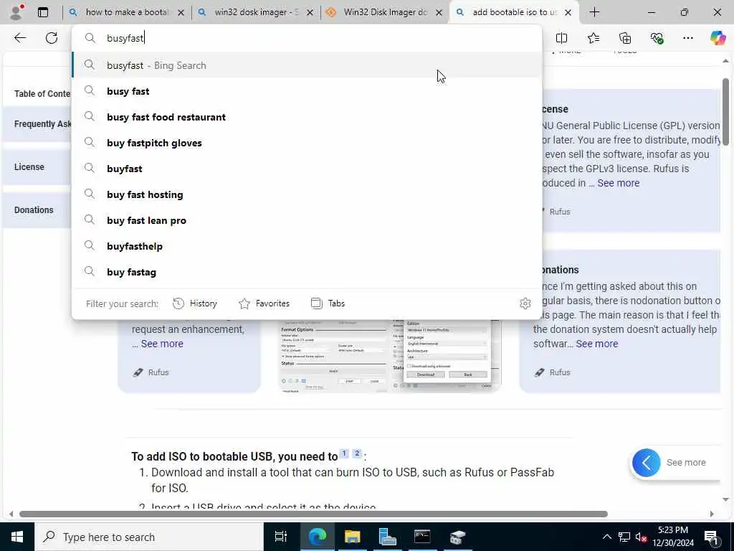Open the Favorites star toolbar icon
The width and height of the screenshot is (734, 551).
click(593, 38)
